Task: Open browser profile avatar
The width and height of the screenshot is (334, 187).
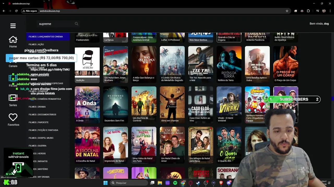Action: [324, 11]
